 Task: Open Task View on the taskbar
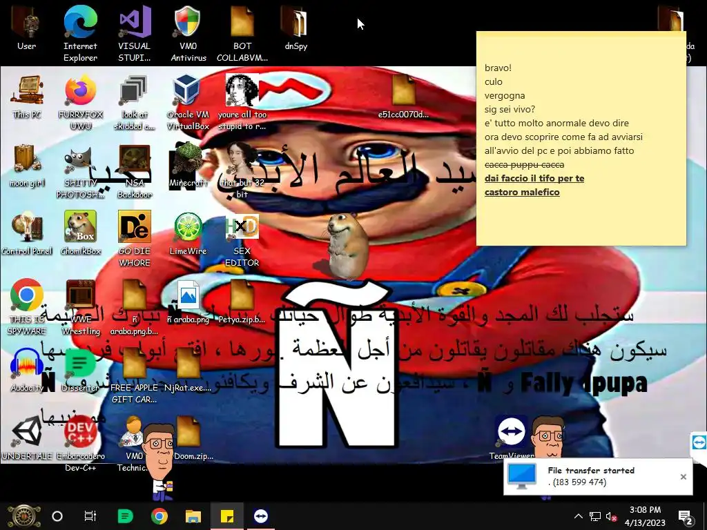pyautogui.click(x=90, y=516)
